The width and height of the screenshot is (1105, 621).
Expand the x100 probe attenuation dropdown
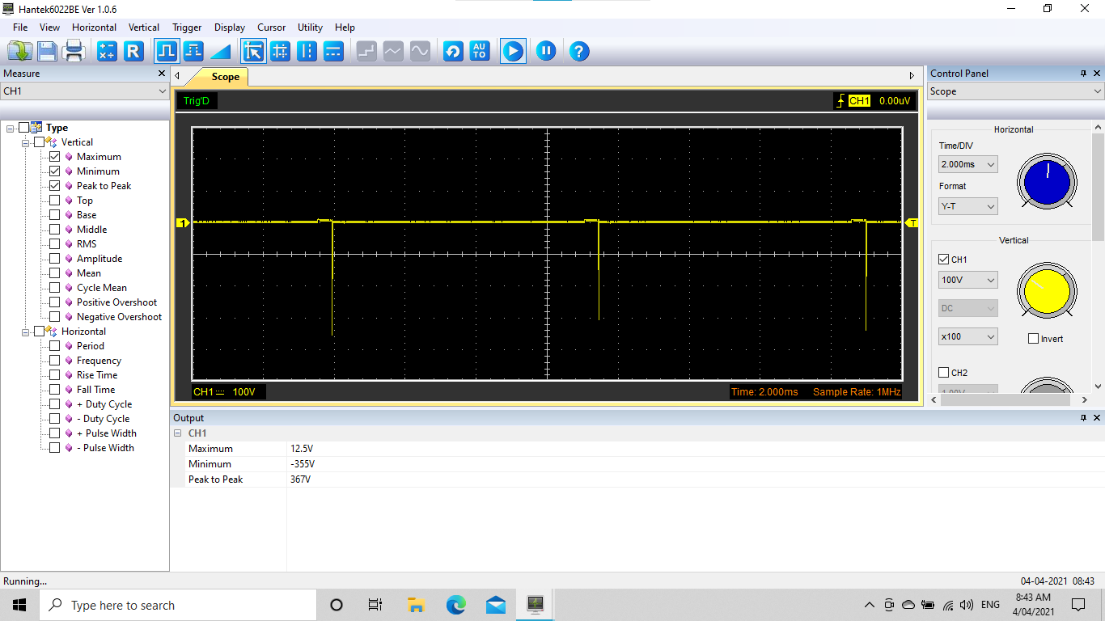pos(967,336)
